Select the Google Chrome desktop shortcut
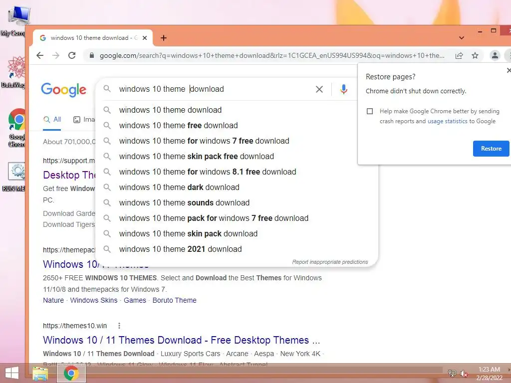The height and width of the screenshot is (383, 511). pyautogui.click(x=15, y=128)
